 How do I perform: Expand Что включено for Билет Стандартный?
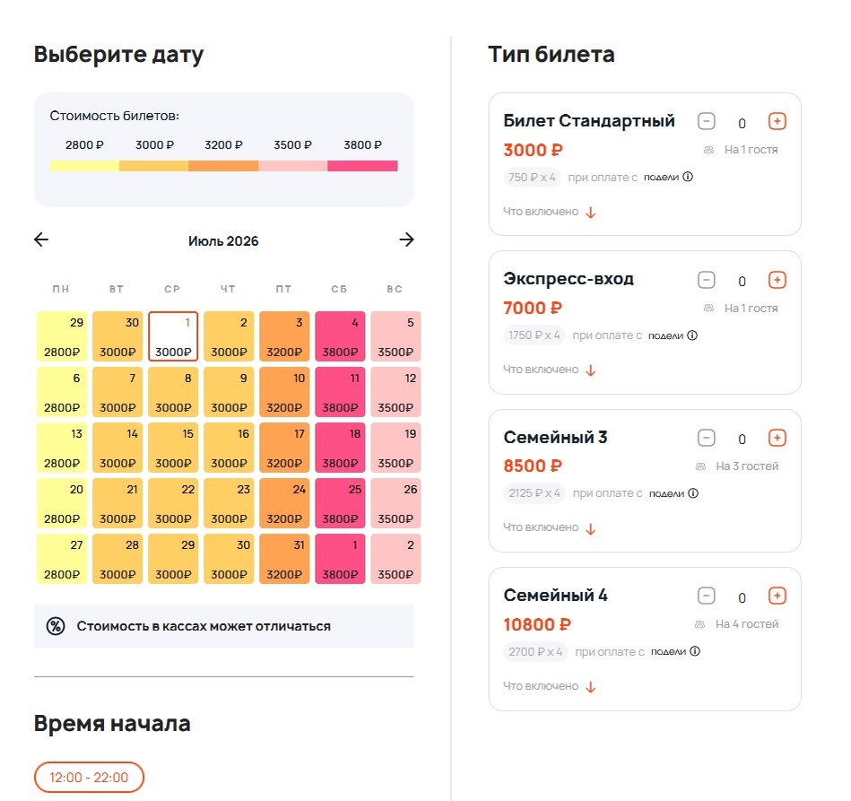[549, 212]
